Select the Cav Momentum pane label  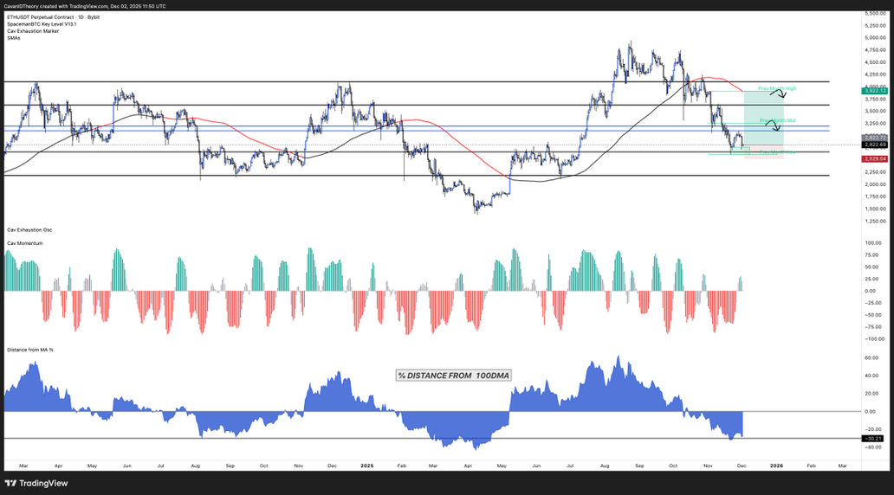pyautogui.click(x=26, y=243)
